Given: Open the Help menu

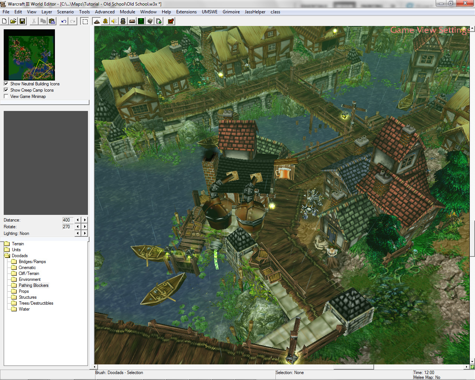Looking at the screenshot, I should point(166,12).
